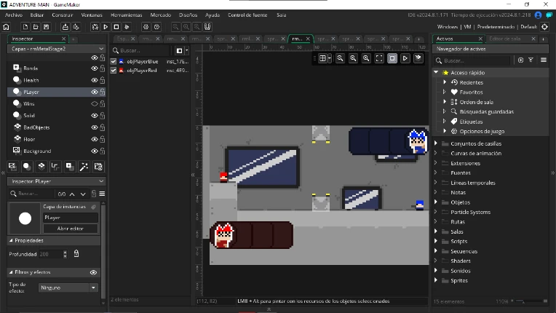Collapse the Acceso rápido group
This screenshot has height=313, width=556.
click(x=436, y=72)
